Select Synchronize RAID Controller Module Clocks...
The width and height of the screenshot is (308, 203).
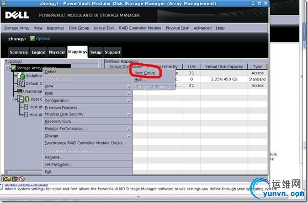tap(88, 143)
